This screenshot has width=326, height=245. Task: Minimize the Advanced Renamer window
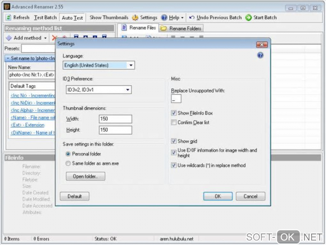(x=291, y=8)
